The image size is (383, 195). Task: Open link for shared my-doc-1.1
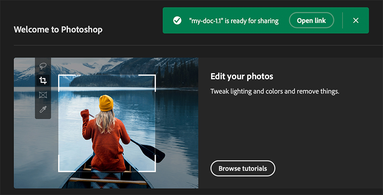(311, 20)
